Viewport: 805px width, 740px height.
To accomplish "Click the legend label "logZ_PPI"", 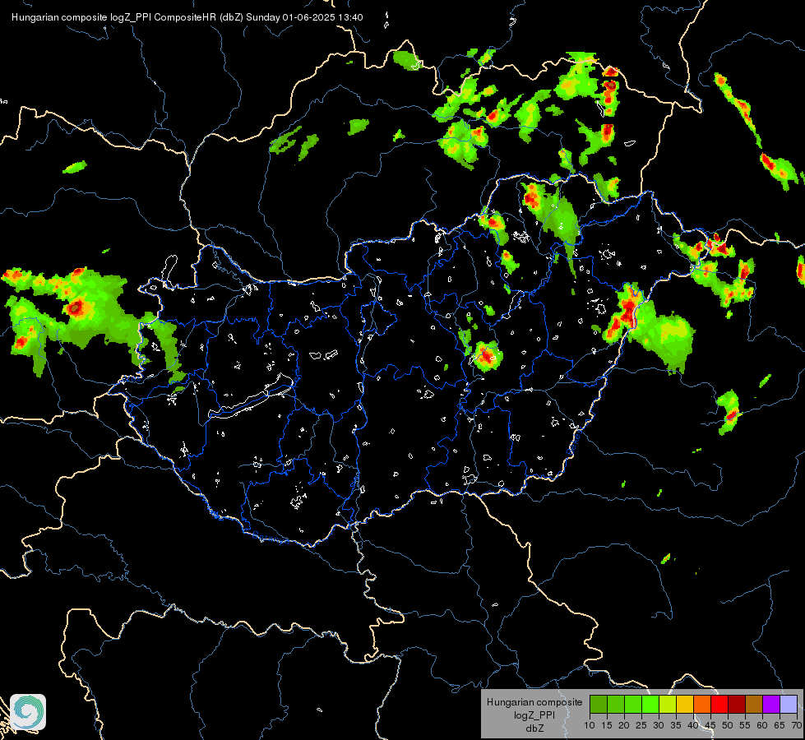I will pos(534,715).
